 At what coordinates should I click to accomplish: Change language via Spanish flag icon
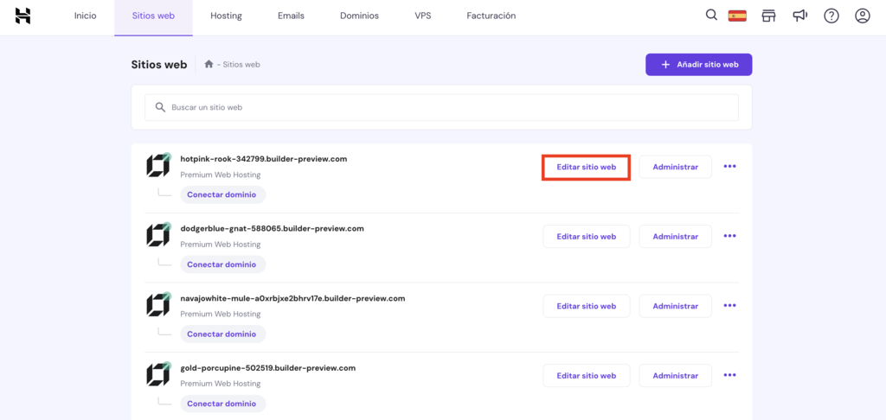[x=737, y=16]
